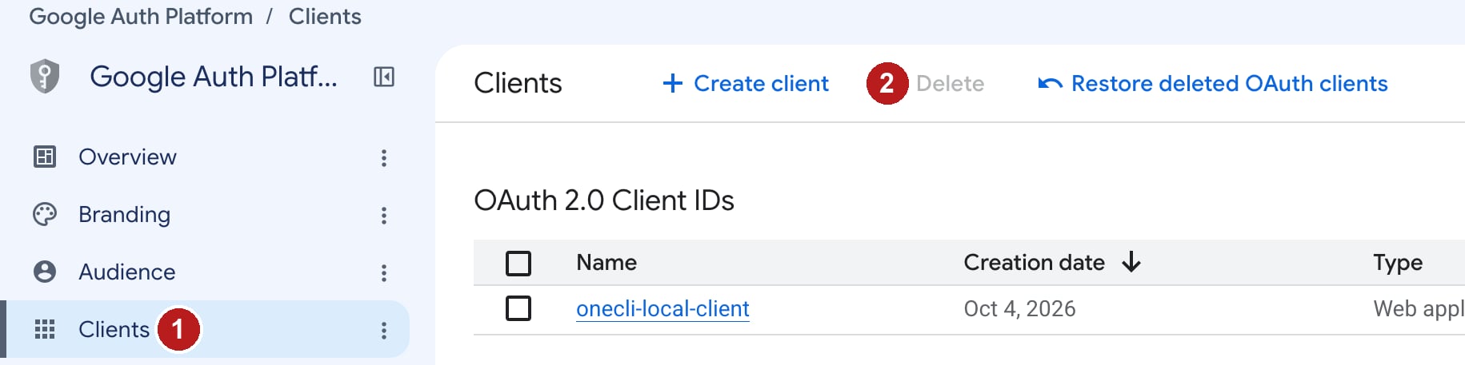Click Restore deleted OAuth clients
Image resolution: width=1465 pixels, height=365 pixels.
1213,83
